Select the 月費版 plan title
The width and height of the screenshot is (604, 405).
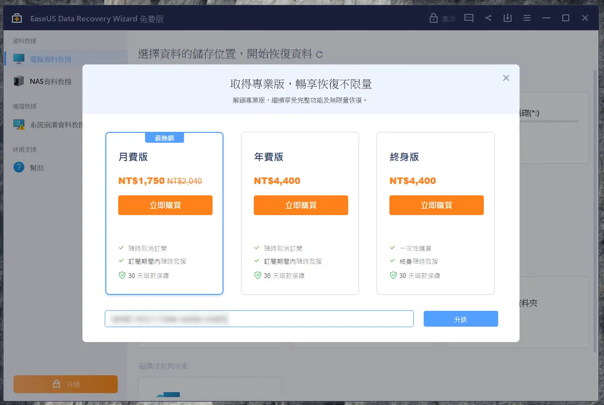[133, 157]
